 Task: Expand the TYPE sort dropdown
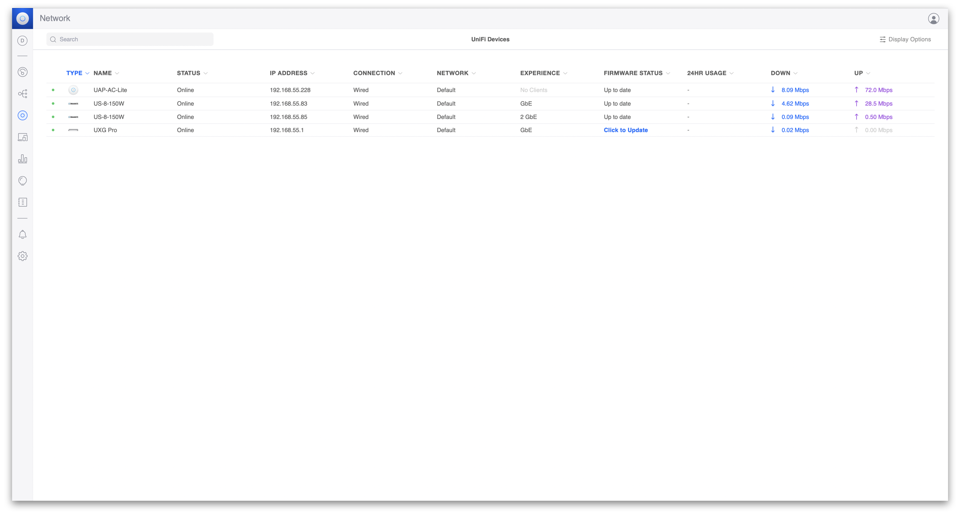pyautogui.click(x=87, y=73)
